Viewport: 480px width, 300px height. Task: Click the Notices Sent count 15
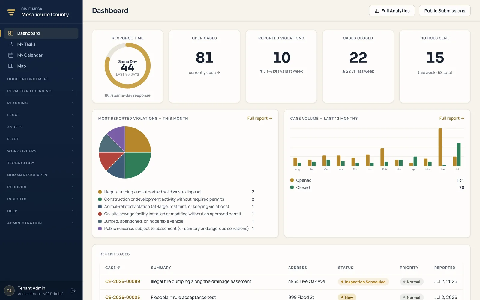[x=435, y=58]
